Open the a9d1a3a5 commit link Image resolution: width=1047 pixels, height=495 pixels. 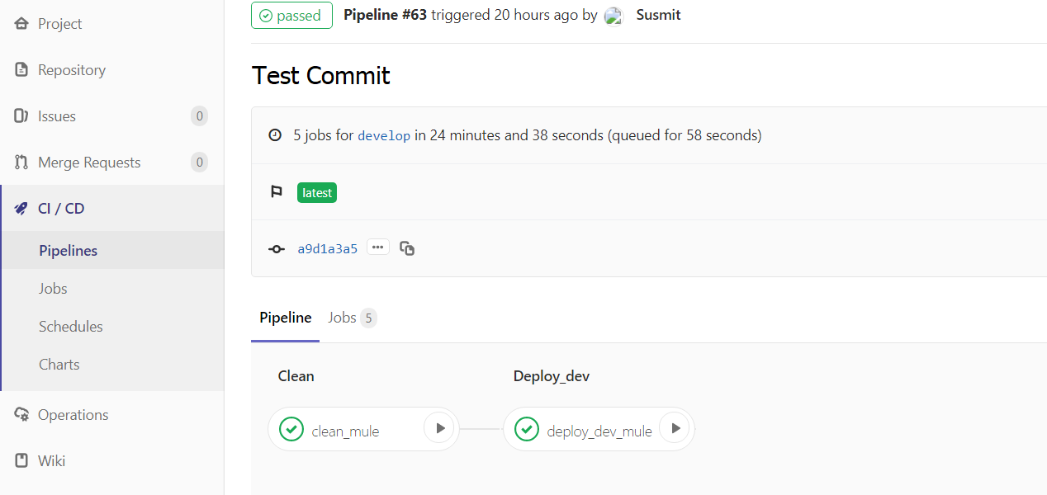point(327,249)
